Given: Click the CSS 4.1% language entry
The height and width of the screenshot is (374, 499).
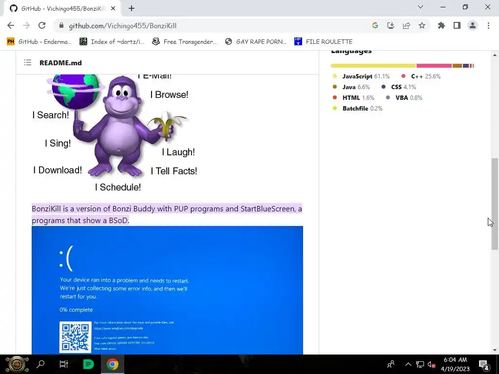Looking at the screenshot, I should [399, 87].
